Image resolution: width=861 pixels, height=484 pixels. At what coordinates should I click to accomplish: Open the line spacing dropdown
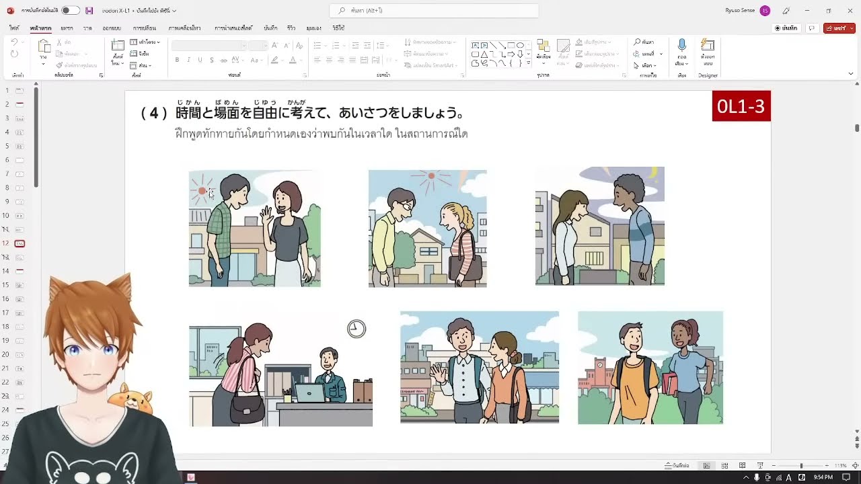[x=382, y=45]
